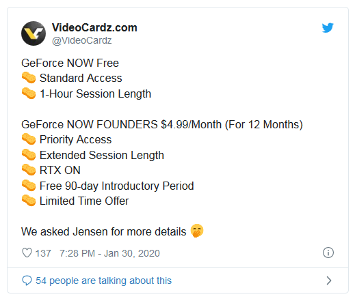
Task: Click the Twitter bird logo
Action: (328, 28)
